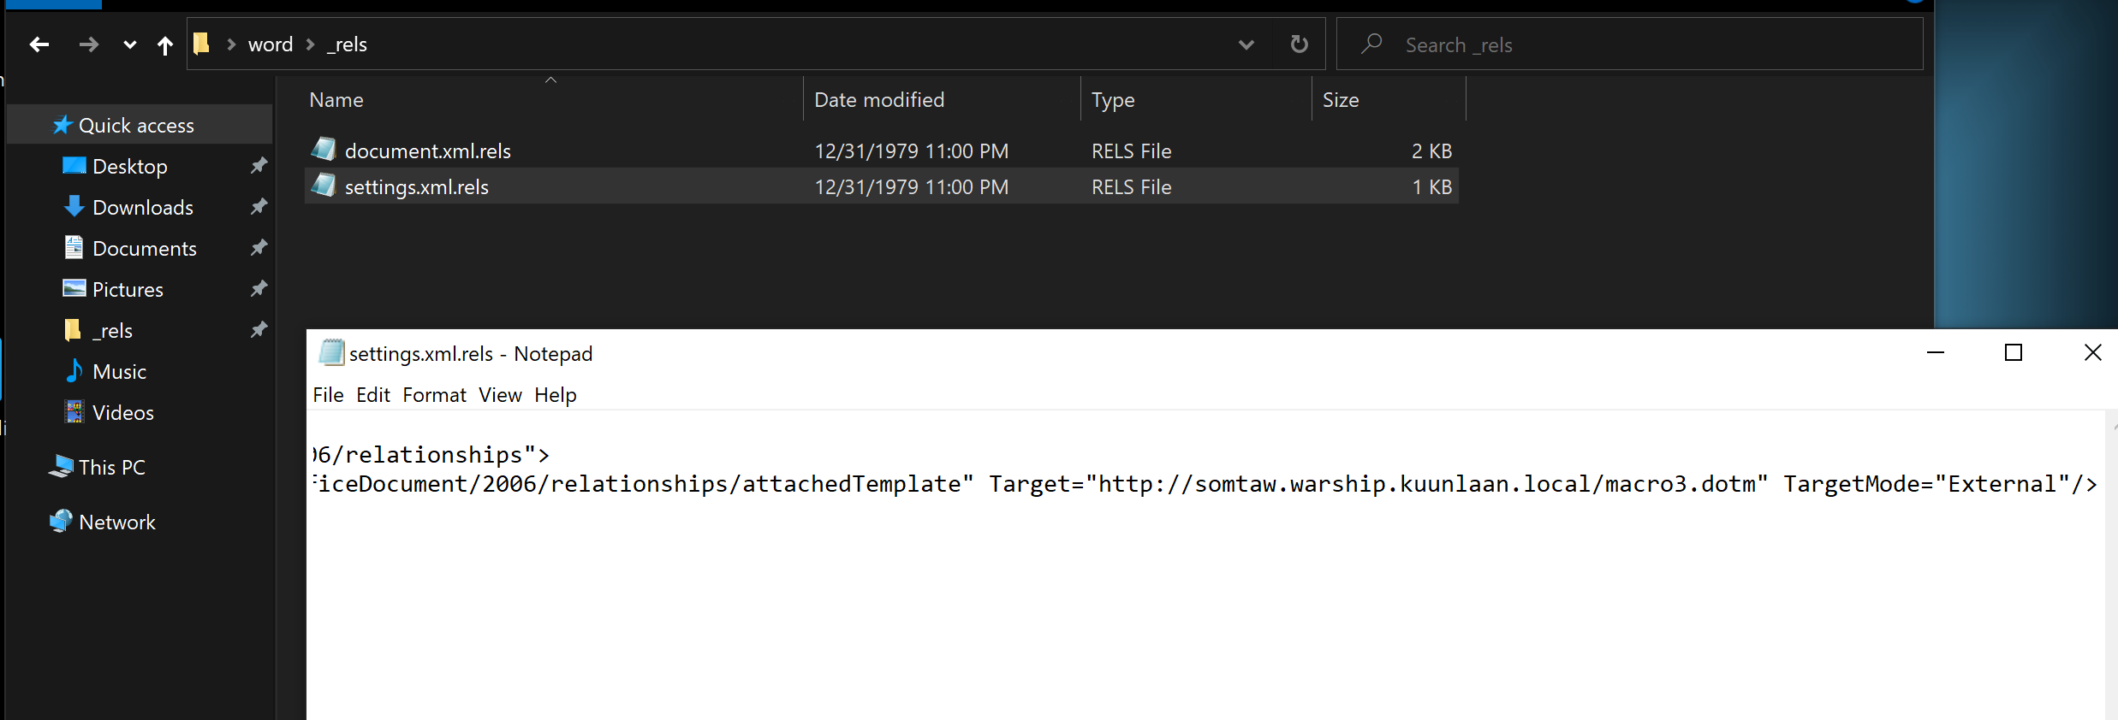Screen dimensions: 2118x720
Task: Go up one folder level
Action: pyautogui.click(x=165, y=45)
